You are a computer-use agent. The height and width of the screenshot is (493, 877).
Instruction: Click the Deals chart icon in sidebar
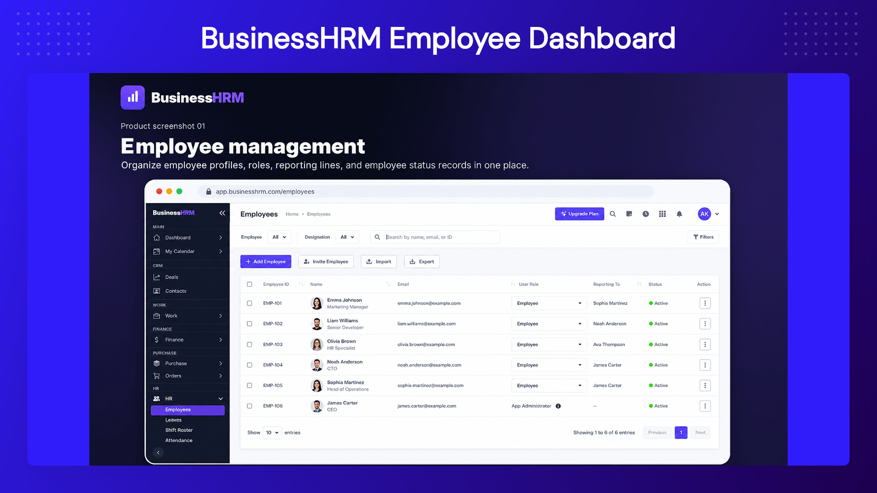pyautogui.click(x=157, y=277)
